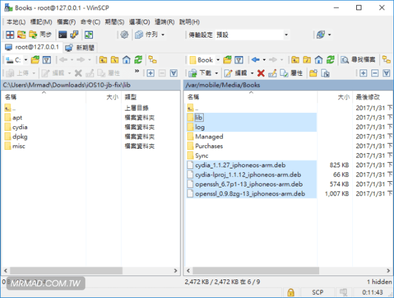
Task: Open the 新期間 new session tab
Action: (x=80, y=47)
